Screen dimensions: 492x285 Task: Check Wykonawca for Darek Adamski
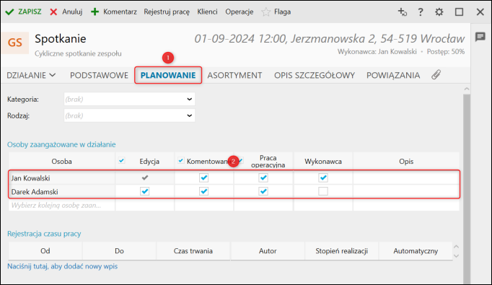point(323,191)
